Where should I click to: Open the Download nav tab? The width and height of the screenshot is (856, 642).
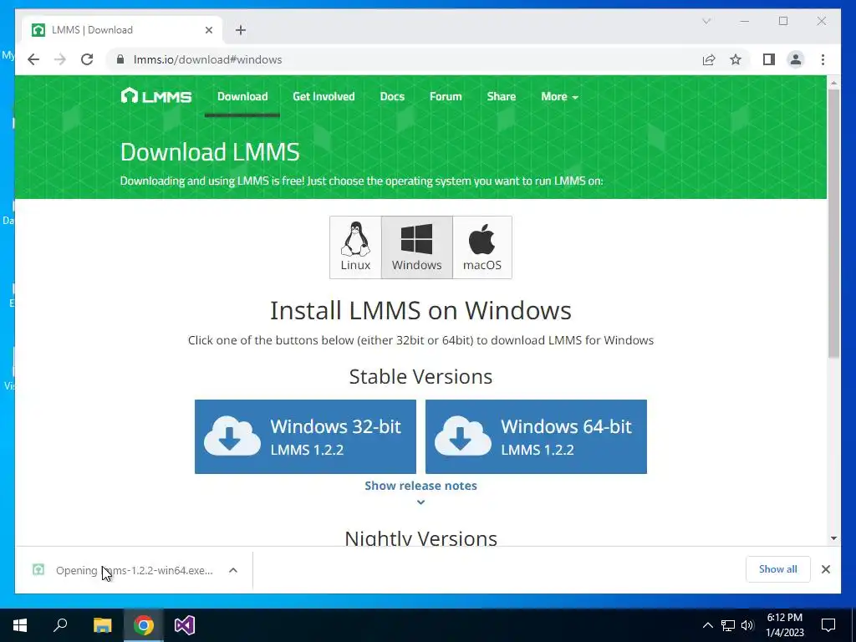pos(242,97)
